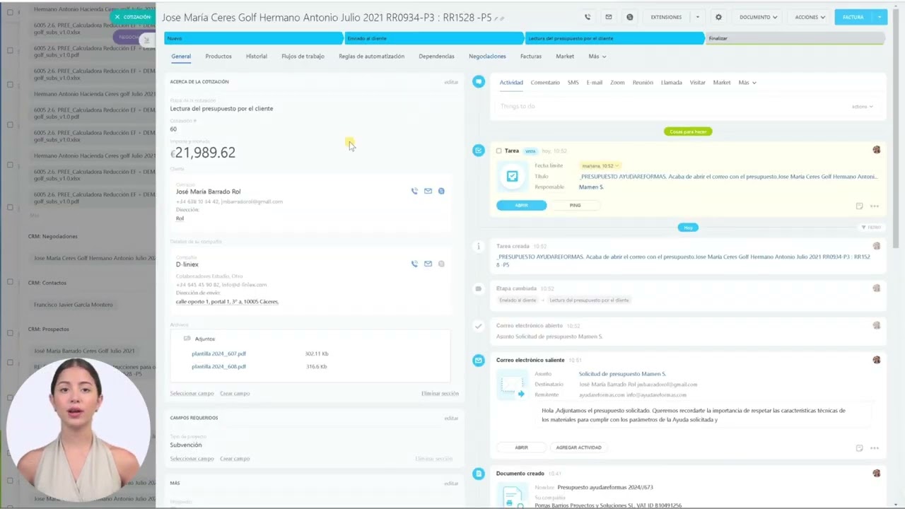The width and height of the screenshot is (905, 509).
Task: Open three-dot menu on Correo electrónico saliente card
Action: [x=875, y=448]
